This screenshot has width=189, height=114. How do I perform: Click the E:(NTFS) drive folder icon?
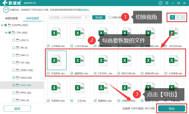coord(9,25)
